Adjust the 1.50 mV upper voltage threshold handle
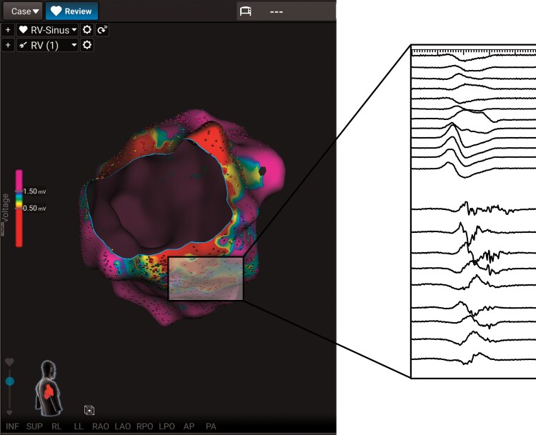 click(x=19, y=191)
